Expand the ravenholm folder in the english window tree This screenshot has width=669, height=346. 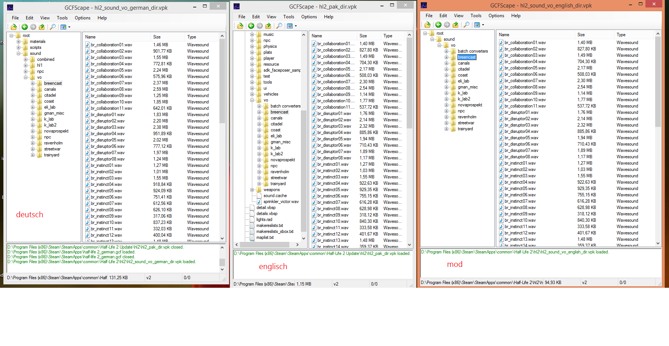click(x=446, y=117)
